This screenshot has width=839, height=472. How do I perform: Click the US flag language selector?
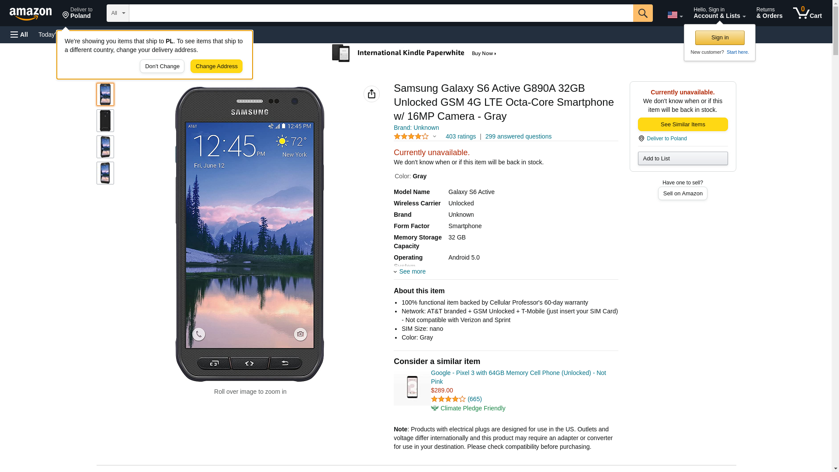[674, 15]
